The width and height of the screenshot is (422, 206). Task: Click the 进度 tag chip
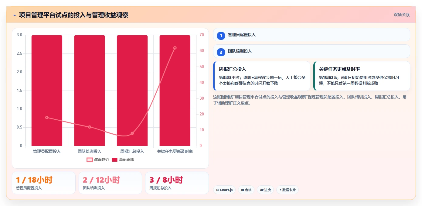pos(265,190)
